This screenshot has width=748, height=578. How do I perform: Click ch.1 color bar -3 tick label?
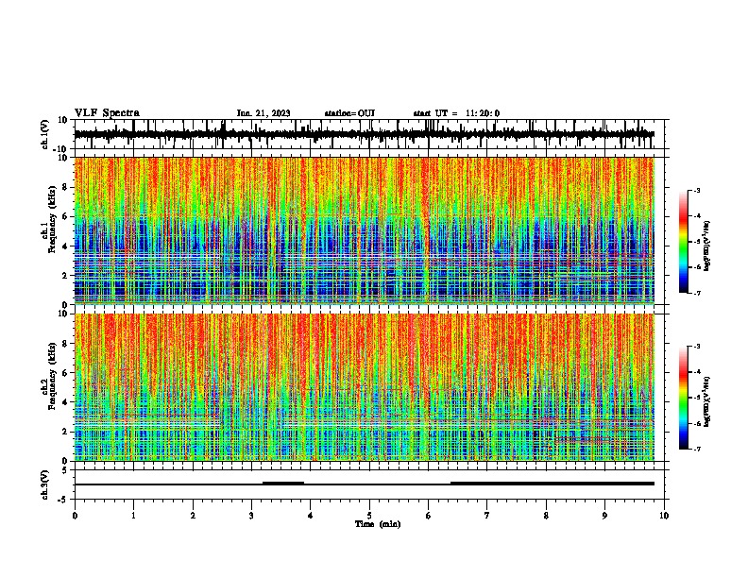[697, 190]
